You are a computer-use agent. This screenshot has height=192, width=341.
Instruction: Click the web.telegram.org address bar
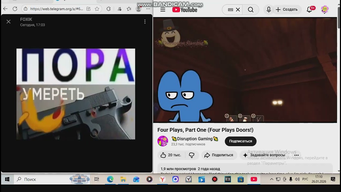[56, 9]
